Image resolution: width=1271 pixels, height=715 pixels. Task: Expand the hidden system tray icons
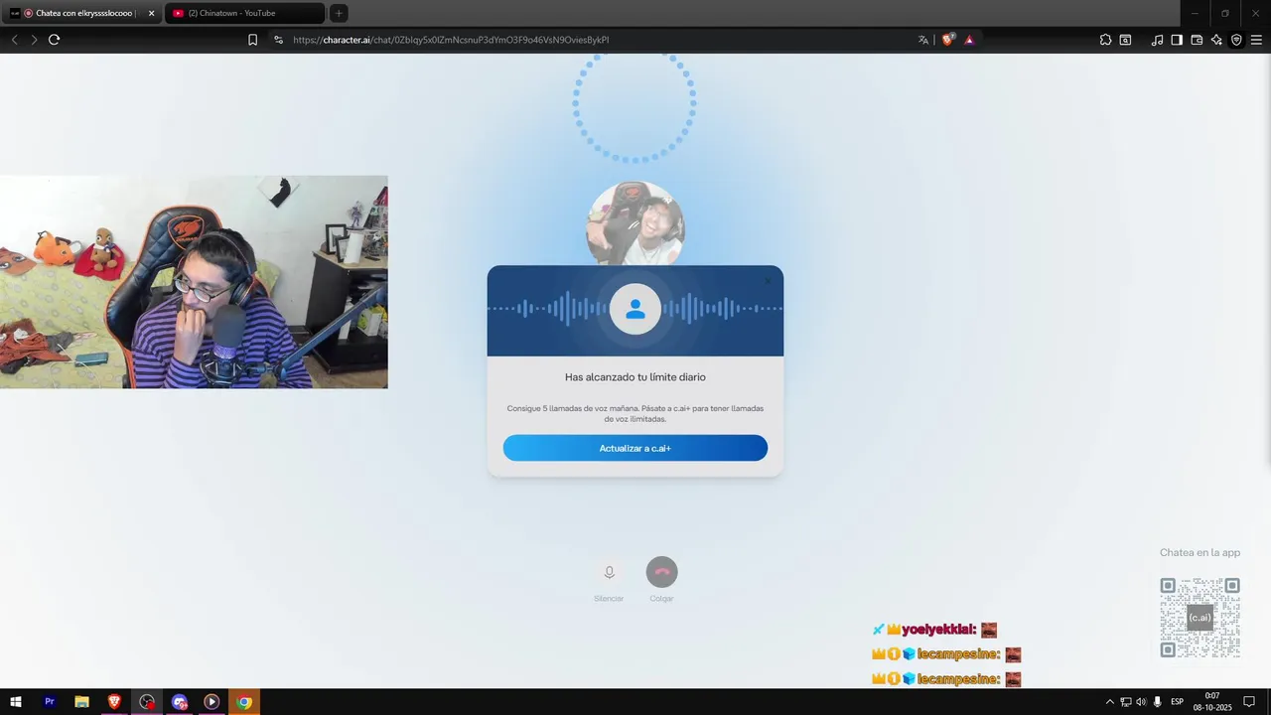(x=1110, y=702)
